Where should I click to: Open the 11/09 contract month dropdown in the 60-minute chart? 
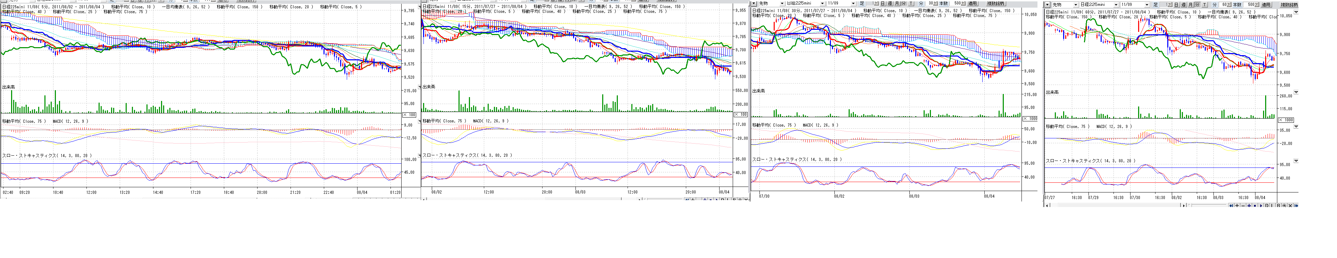1147,5
